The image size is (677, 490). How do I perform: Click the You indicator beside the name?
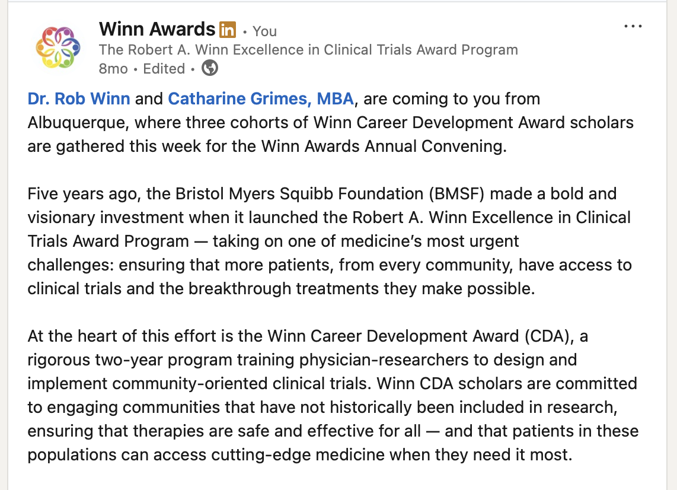pos(264,31)
